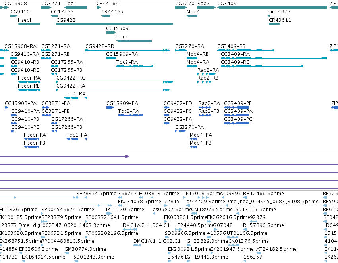The image size is (338, 263).
Task: Select the DMG1A.2_1.D04.C1 label
Action: click(x=146, y=225)
